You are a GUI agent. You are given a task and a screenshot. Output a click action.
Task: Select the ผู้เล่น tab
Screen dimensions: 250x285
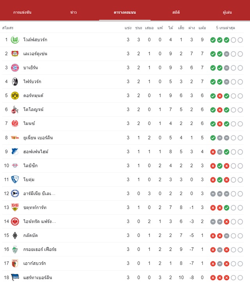227,13
